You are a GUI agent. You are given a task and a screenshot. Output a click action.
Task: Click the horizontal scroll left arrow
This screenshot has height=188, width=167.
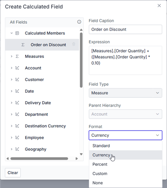click(8, 159)
